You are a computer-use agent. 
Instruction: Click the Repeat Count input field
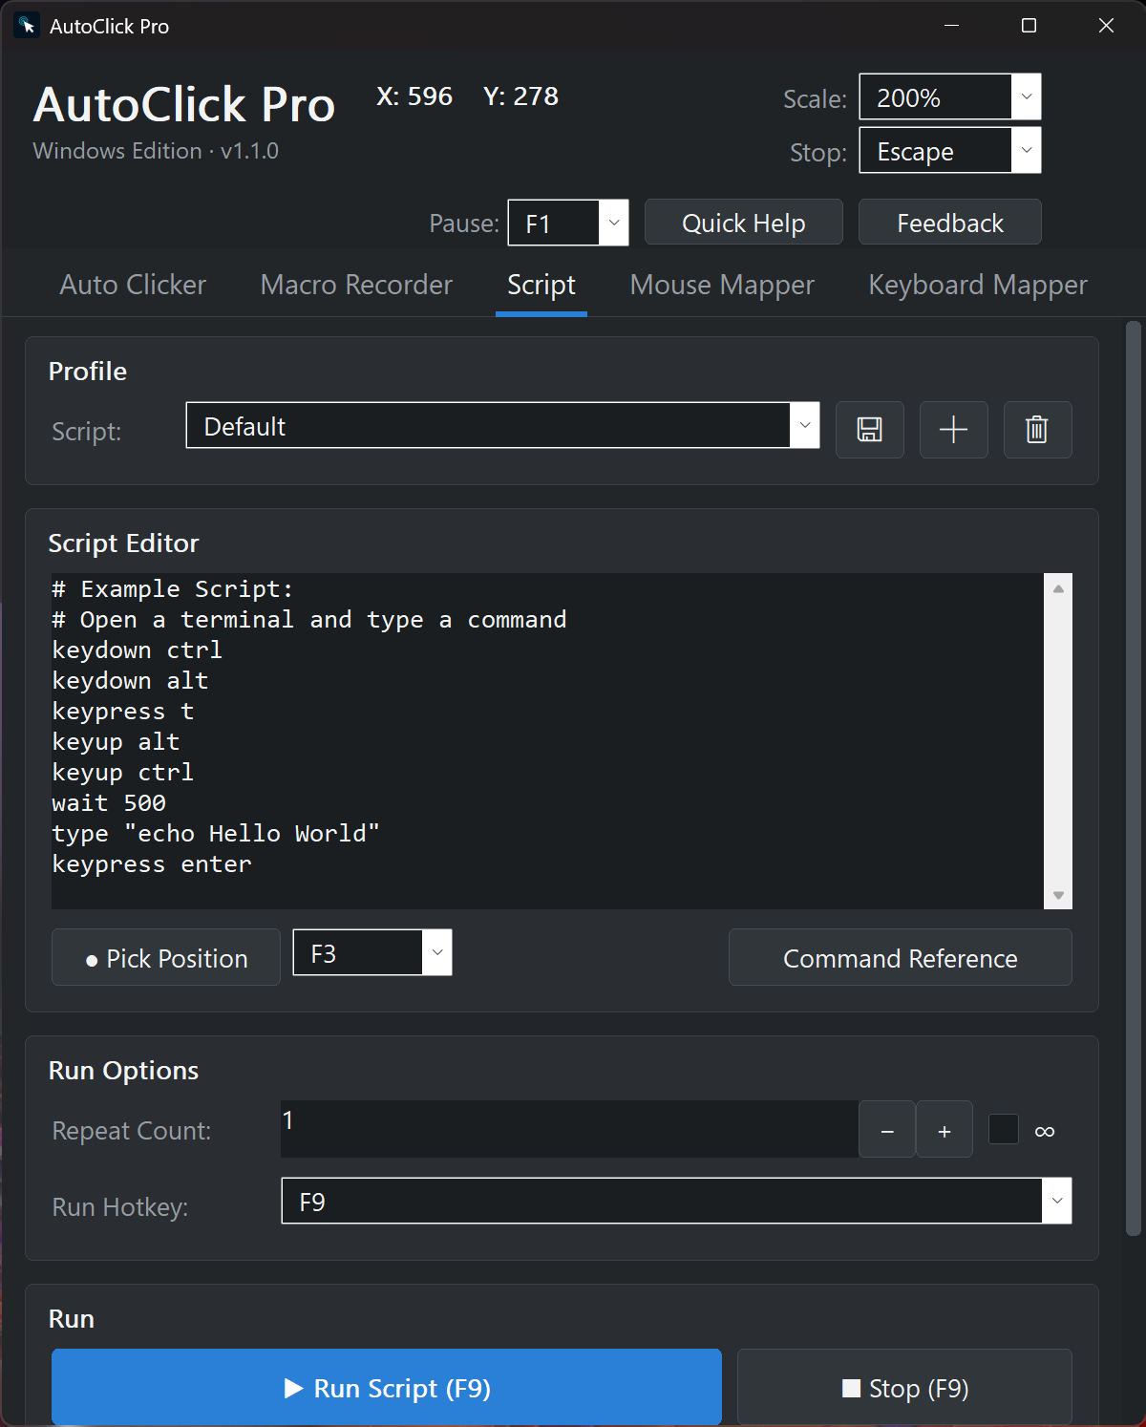(569, 1129)
